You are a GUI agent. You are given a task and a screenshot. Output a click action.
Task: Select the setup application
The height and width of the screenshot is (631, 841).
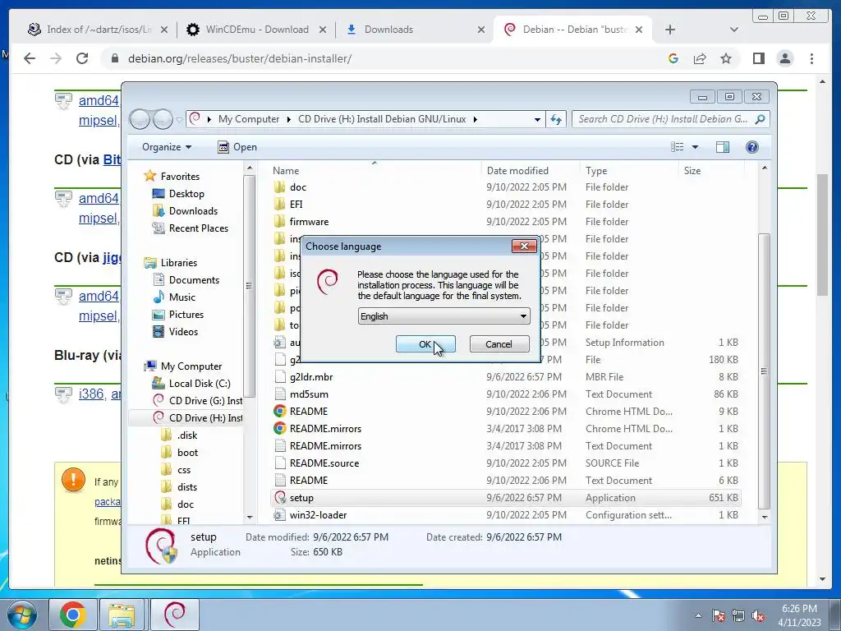pos(301,497)
